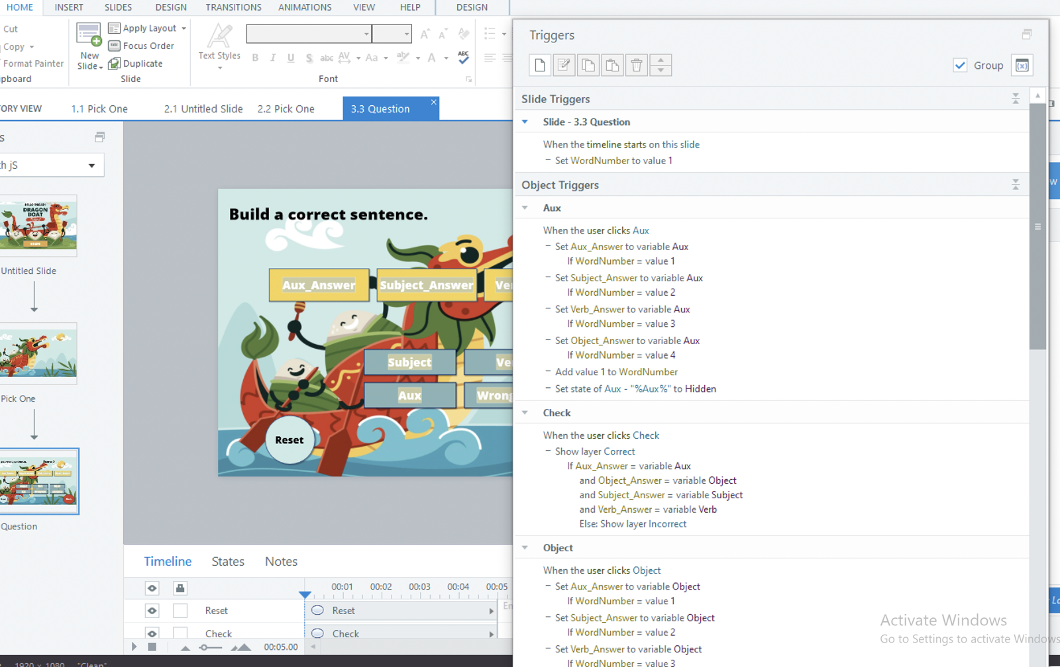Viewport: 1060px width, 667px height.
Task: Click the Duplicate slide button
Action: click(136, 64)
